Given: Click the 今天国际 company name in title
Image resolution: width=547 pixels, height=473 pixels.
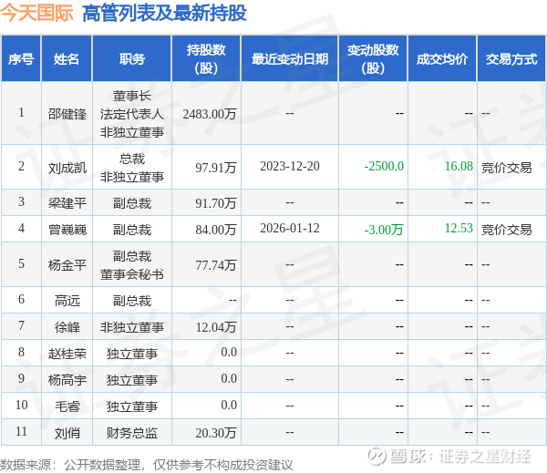Looking at the screenshot, I should click(x=36, y=13).
